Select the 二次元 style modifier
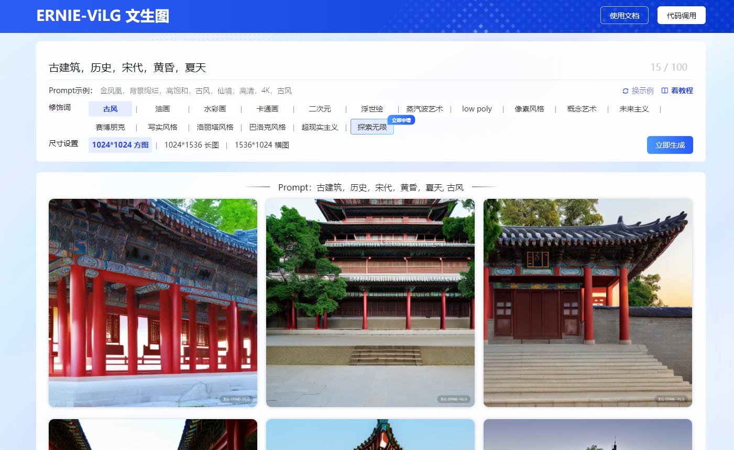Image resolution: width=734 pixels, height=450 pixels. coord(320,109)
